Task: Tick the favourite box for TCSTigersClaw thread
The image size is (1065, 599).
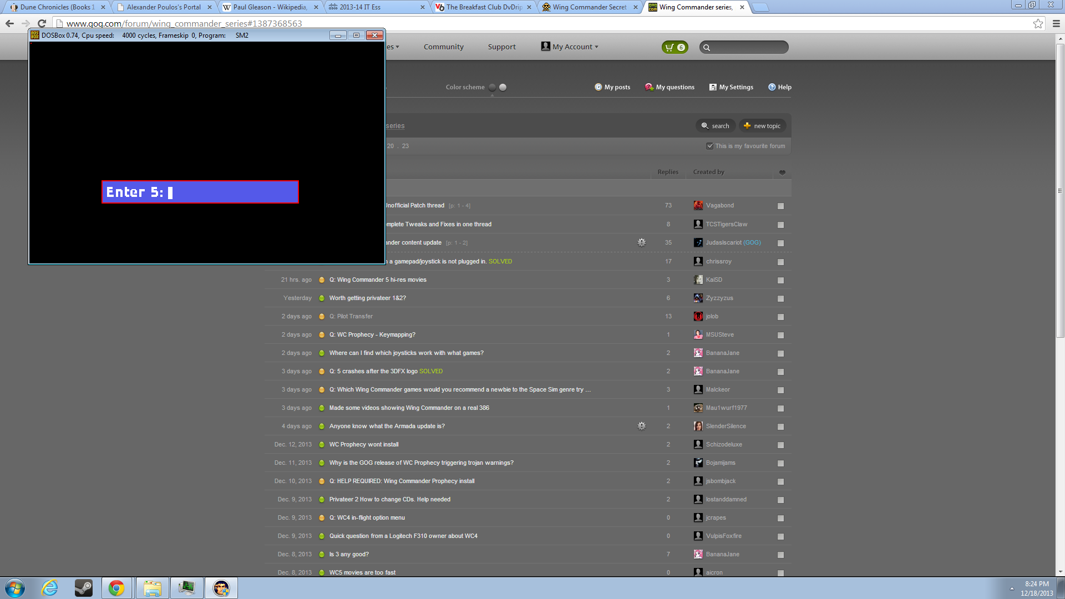Action: click(780, 225)
